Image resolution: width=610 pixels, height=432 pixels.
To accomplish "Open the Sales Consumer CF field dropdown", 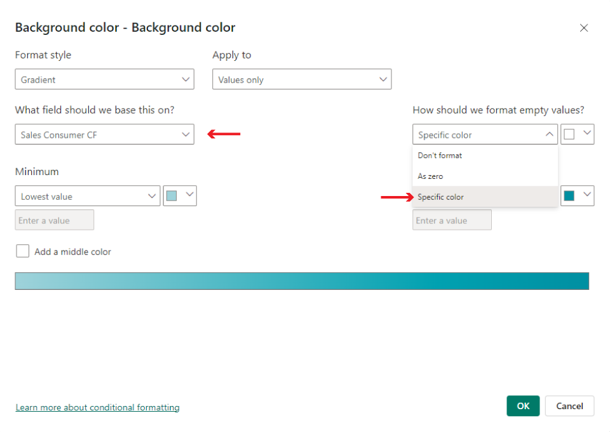I will [x=104, y=134].
